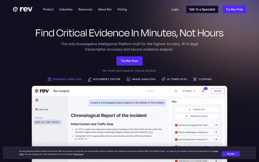Open the Clipping tab
This screenshot has height=162, width=259.
coord(202,79)
